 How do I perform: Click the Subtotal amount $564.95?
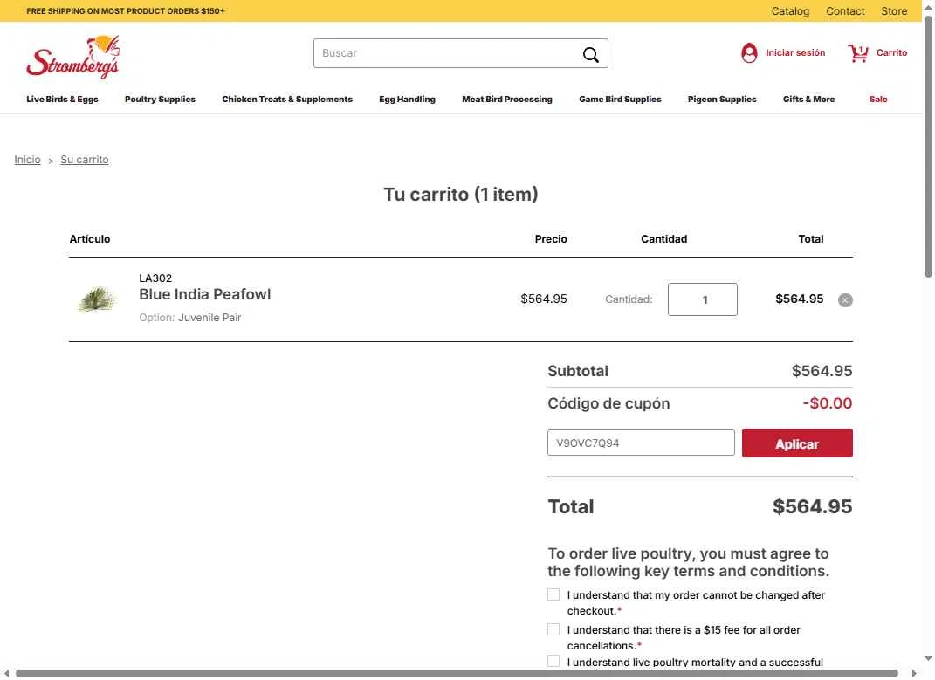[822, 371]
